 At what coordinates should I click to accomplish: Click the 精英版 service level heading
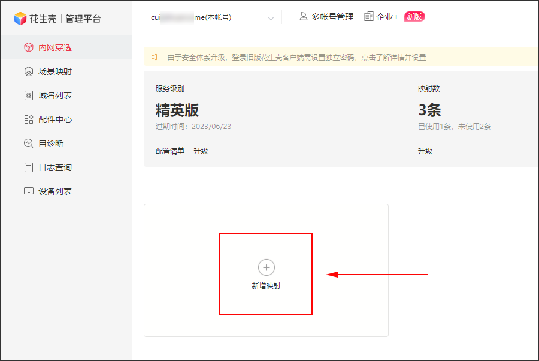tap(177, 110)
